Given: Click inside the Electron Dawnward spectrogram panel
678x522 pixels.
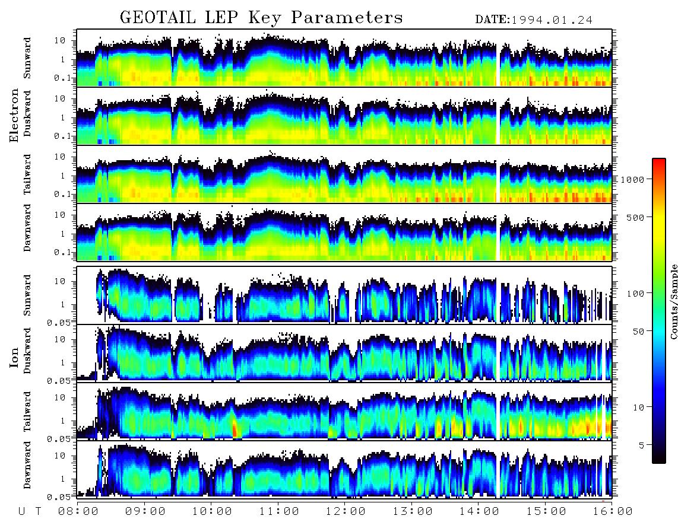Looking at the screenshot, I should coord(344,232).
